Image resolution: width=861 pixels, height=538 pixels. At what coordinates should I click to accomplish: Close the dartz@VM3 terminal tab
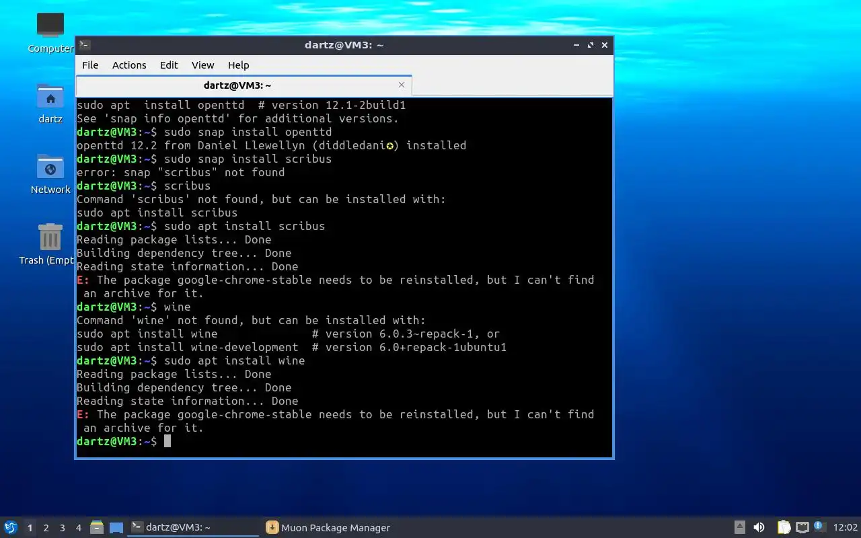[x=402, y=85]
